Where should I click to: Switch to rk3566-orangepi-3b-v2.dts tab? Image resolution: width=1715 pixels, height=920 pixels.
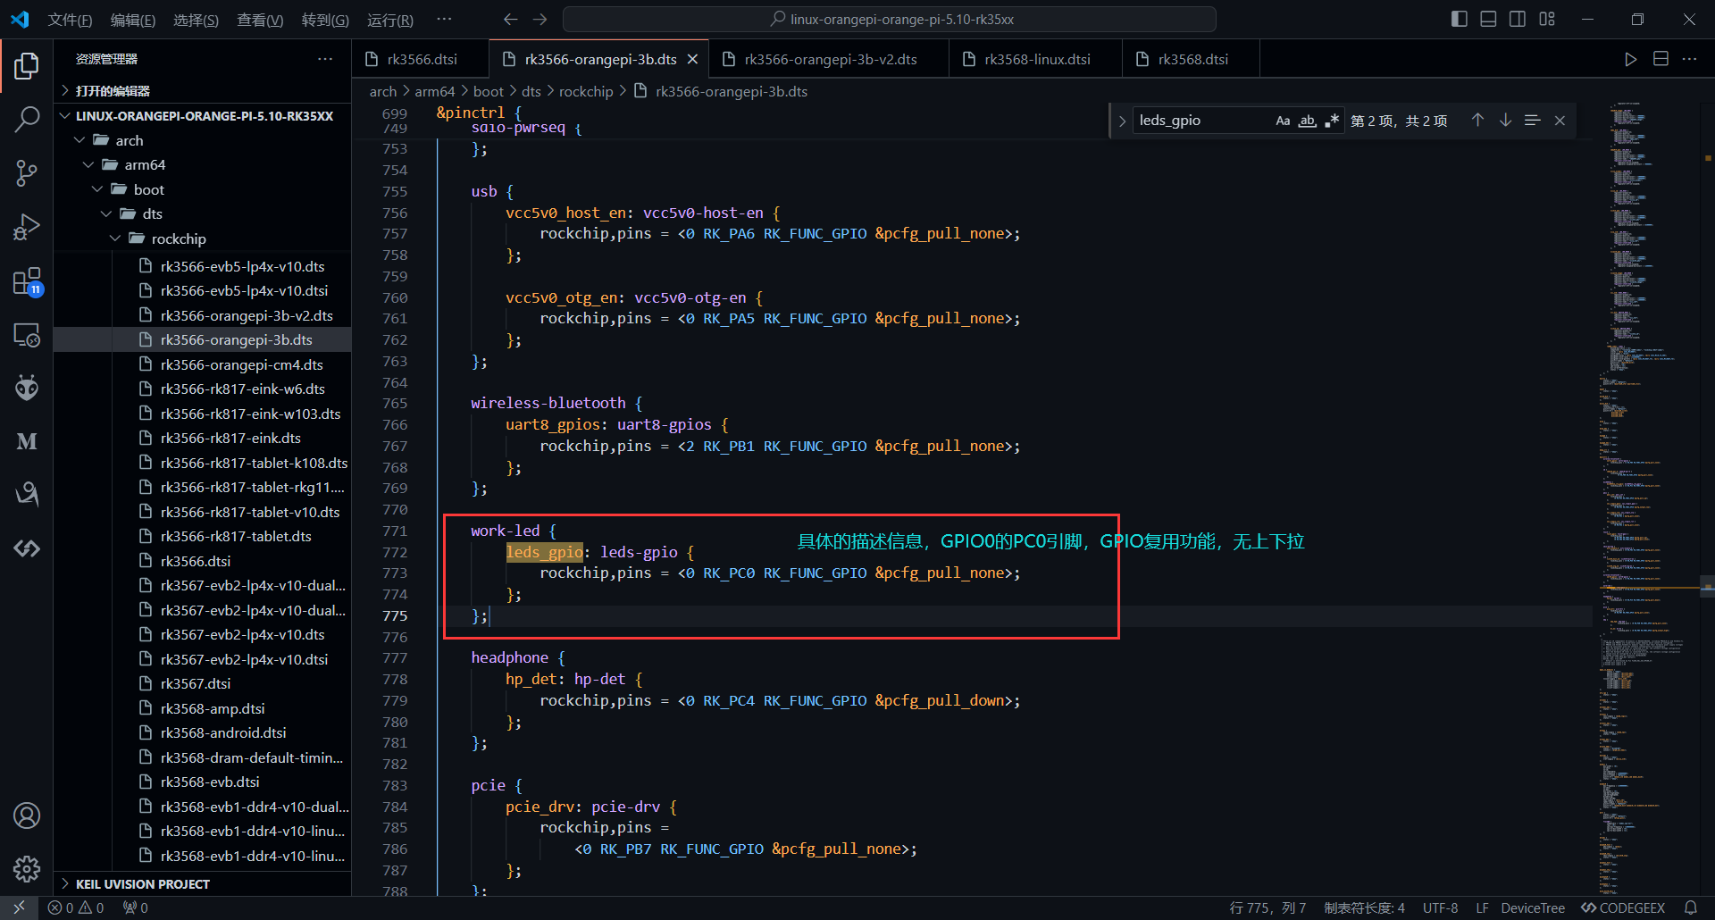point(830,59)
